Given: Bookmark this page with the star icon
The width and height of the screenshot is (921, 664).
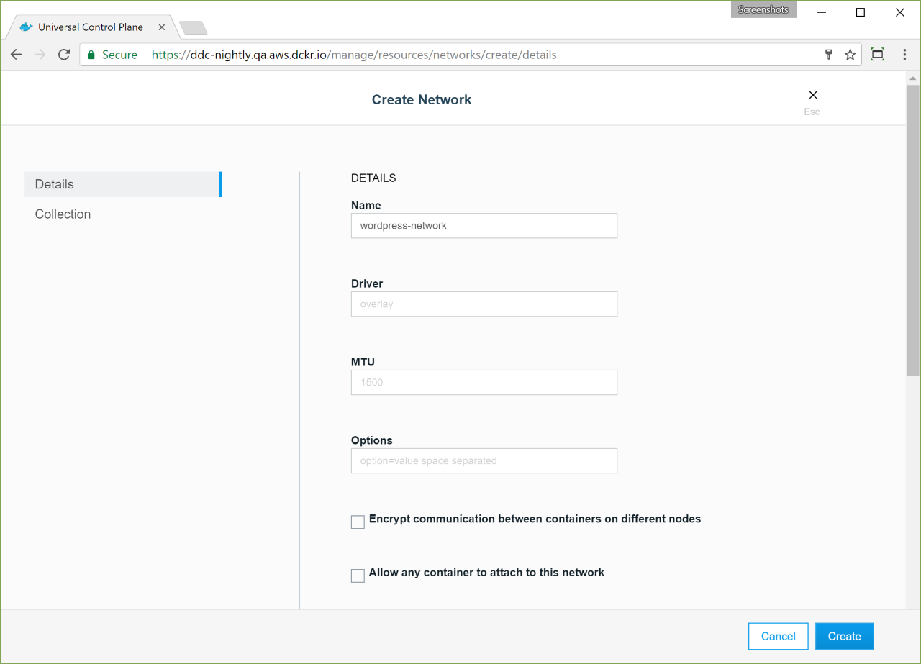Looking at the screenshot, I should tap(850, 55).
